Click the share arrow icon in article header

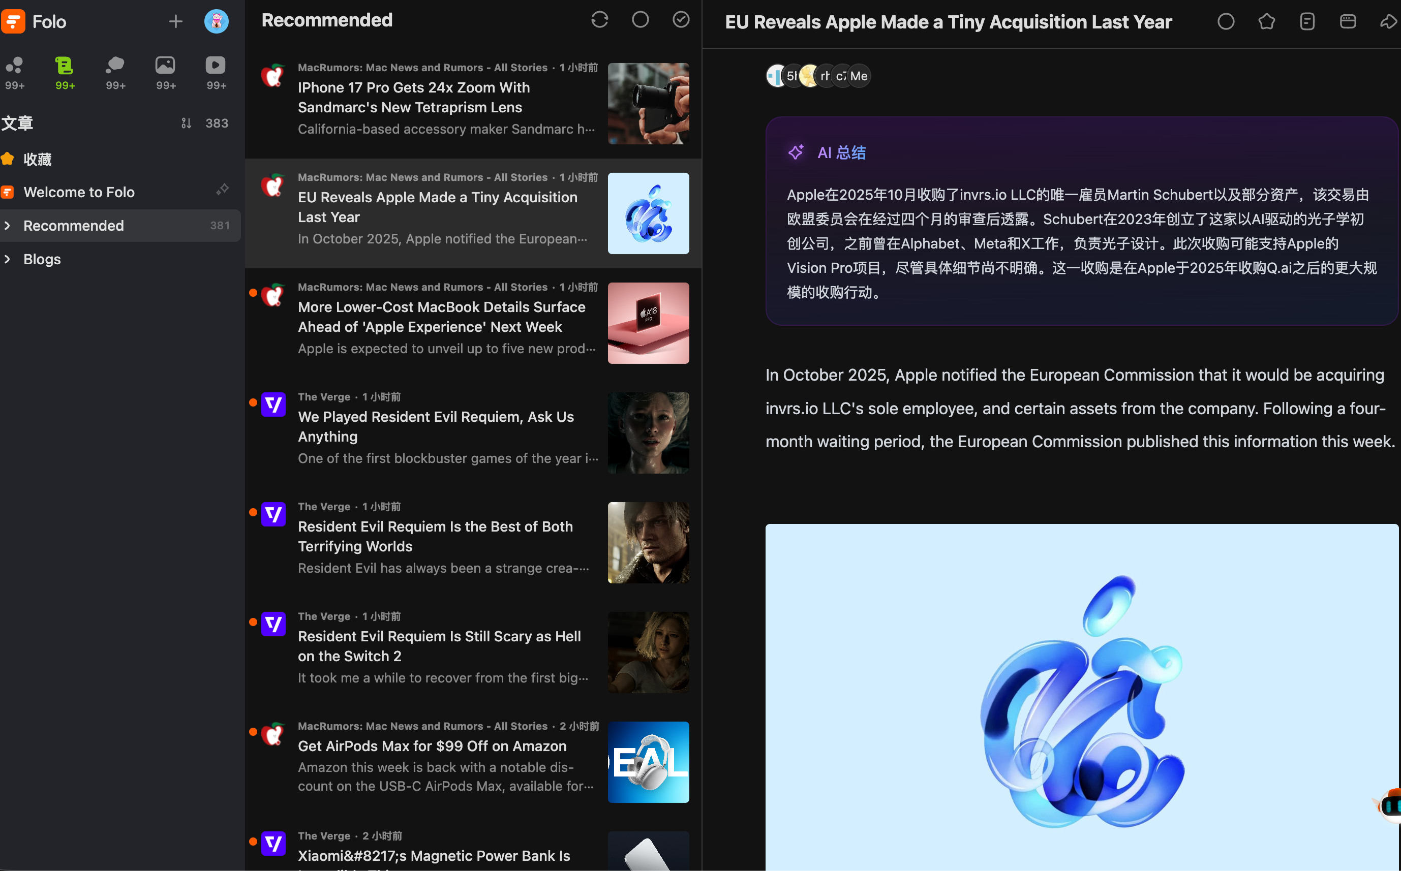(1388, 22)
